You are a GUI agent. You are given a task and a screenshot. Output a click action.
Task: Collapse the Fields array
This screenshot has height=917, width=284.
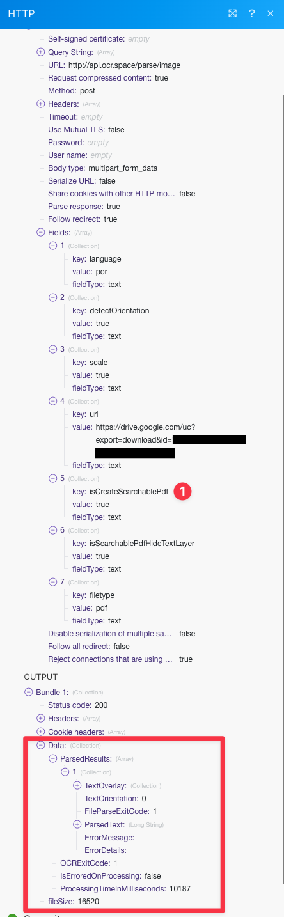coord(41,233)
